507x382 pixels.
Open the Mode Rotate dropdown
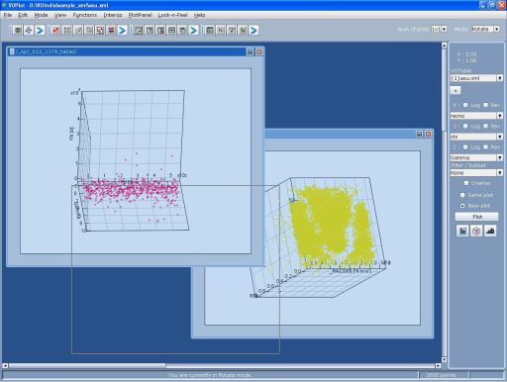tap(485, 29)
